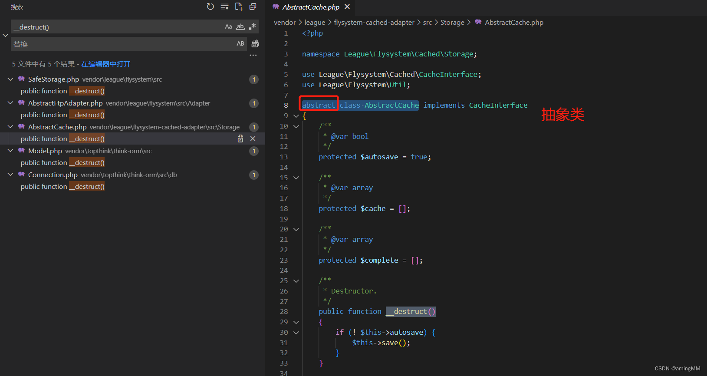Collapse AbstractFtpAdapter.php result group
Screen dimensions: 707x376
[10, 103]
